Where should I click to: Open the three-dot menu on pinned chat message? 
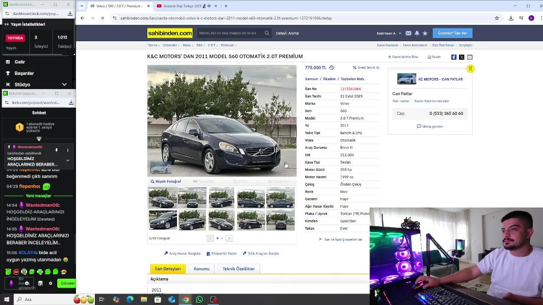coord(67,150)
